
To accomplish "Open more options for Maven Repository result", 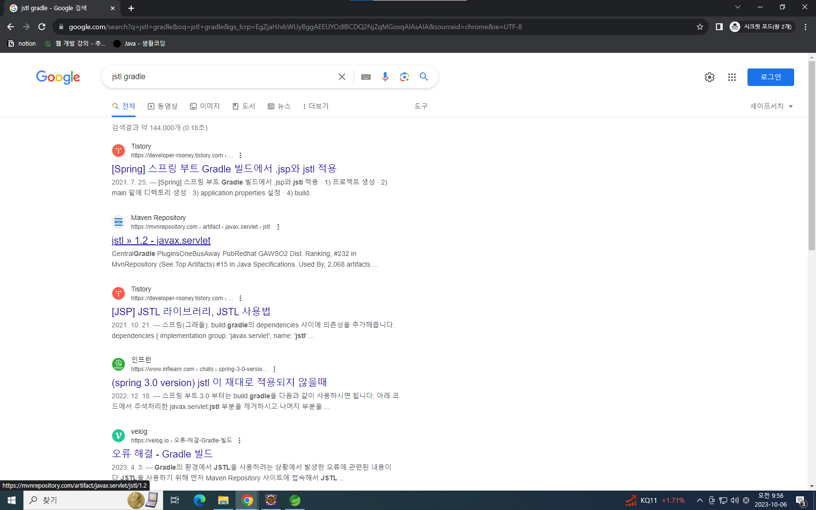I will [278, 227].
